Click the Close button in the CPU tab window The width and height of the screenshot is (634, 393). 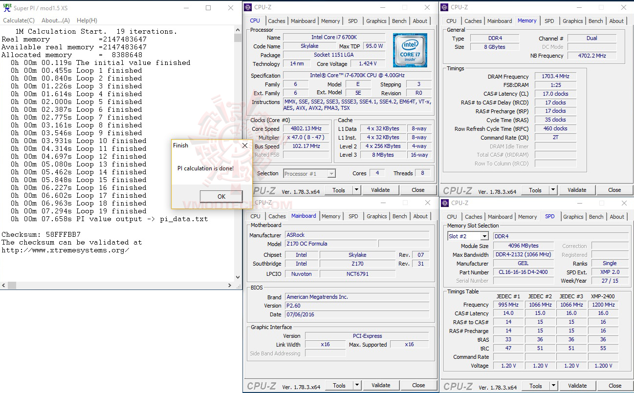pos(418,190)
